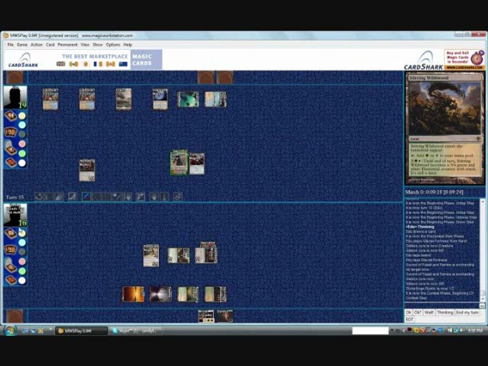
Task: Open the opponent's library pile icon
Action: pyautogui.click(x=10, y=116)
